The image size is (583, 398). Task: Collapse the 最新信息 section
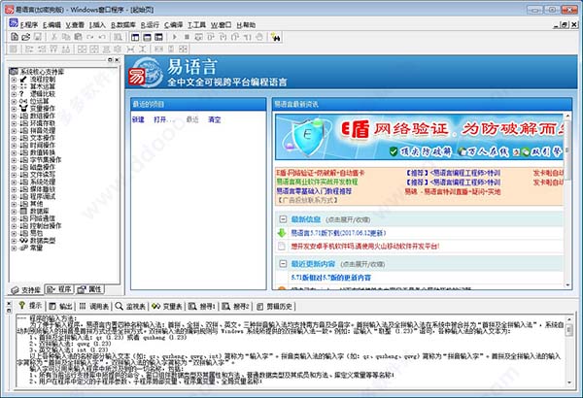click(283, 219)
